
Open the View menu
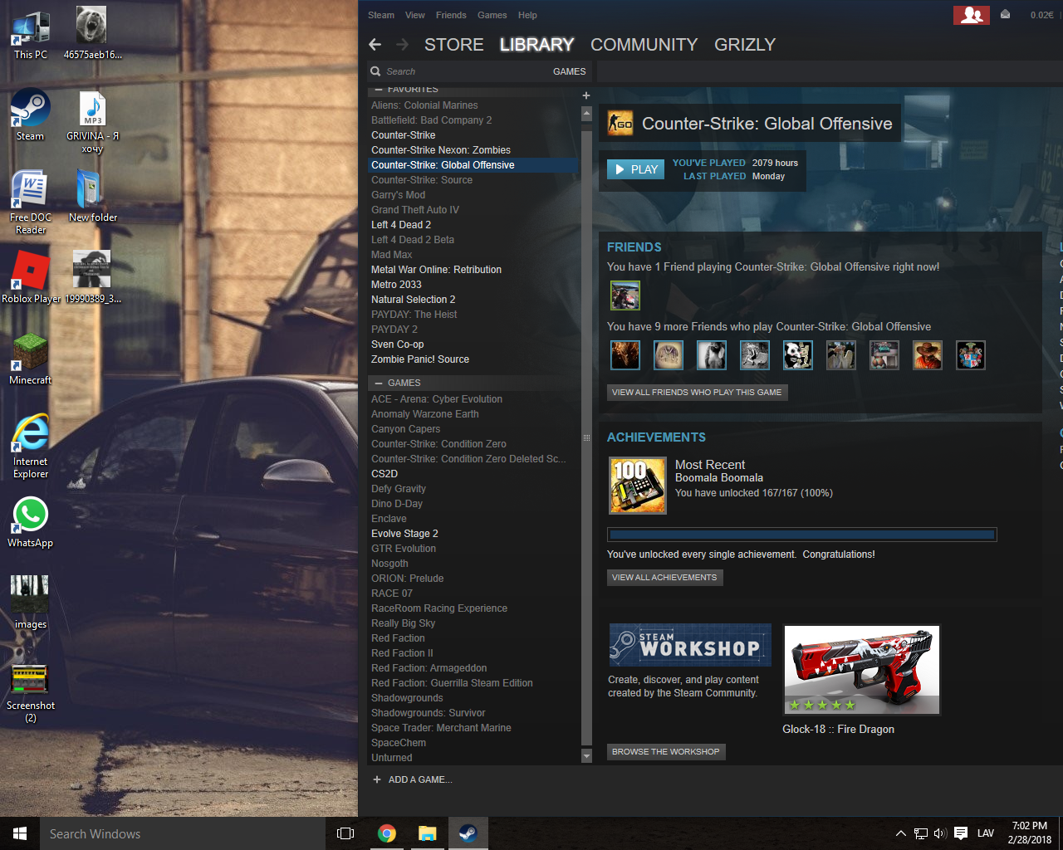pos(415,15)
